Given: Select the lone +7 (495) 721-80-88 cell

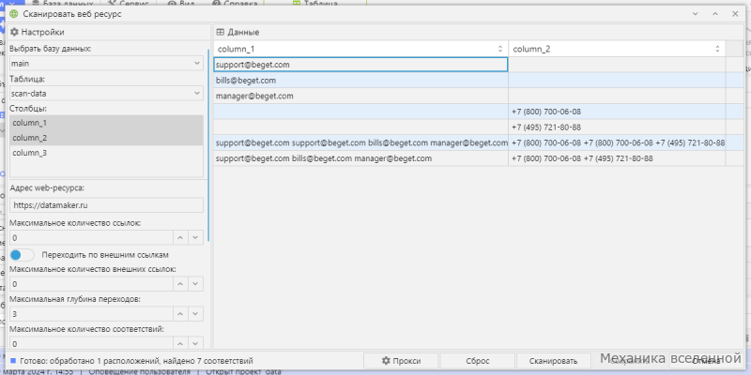Looking at the screenshot, I should pyautogui.click(x=617, y=127).
